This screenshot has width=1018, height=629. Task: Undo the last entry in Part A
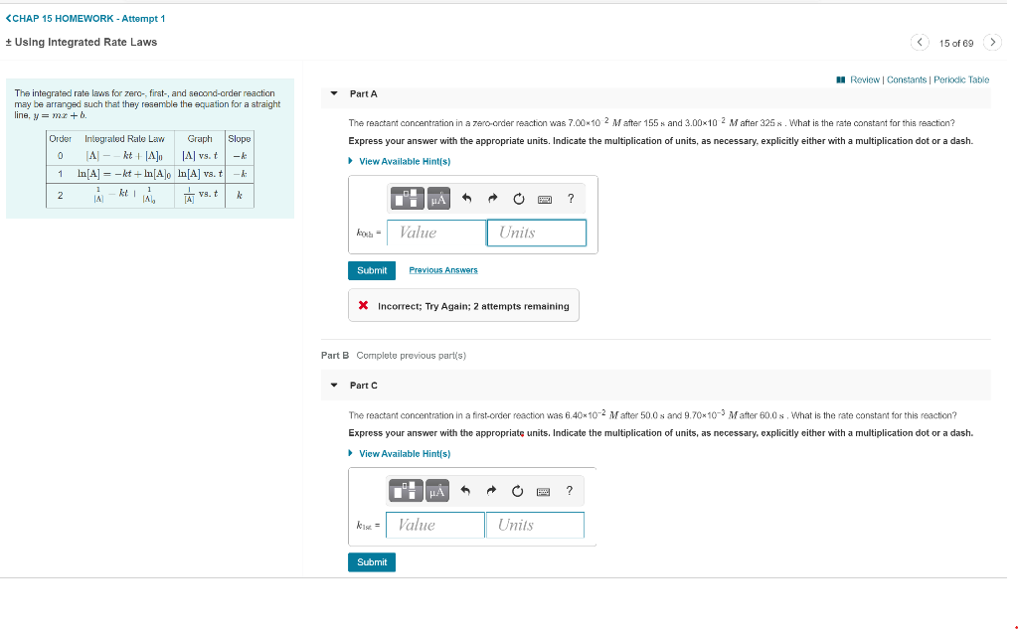464,198
